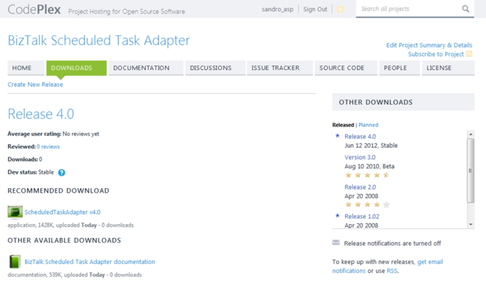
Task: Open the RSS feed icon in header
Action: [x=340, y=9]
